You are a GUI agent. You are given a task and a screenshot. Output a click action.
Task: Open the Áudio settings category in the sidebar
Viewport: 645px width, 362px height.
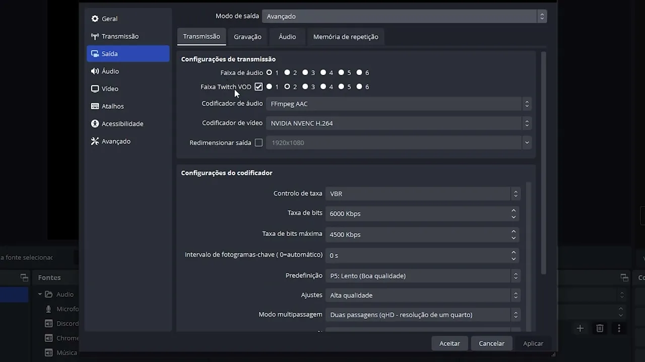point(128,71)
